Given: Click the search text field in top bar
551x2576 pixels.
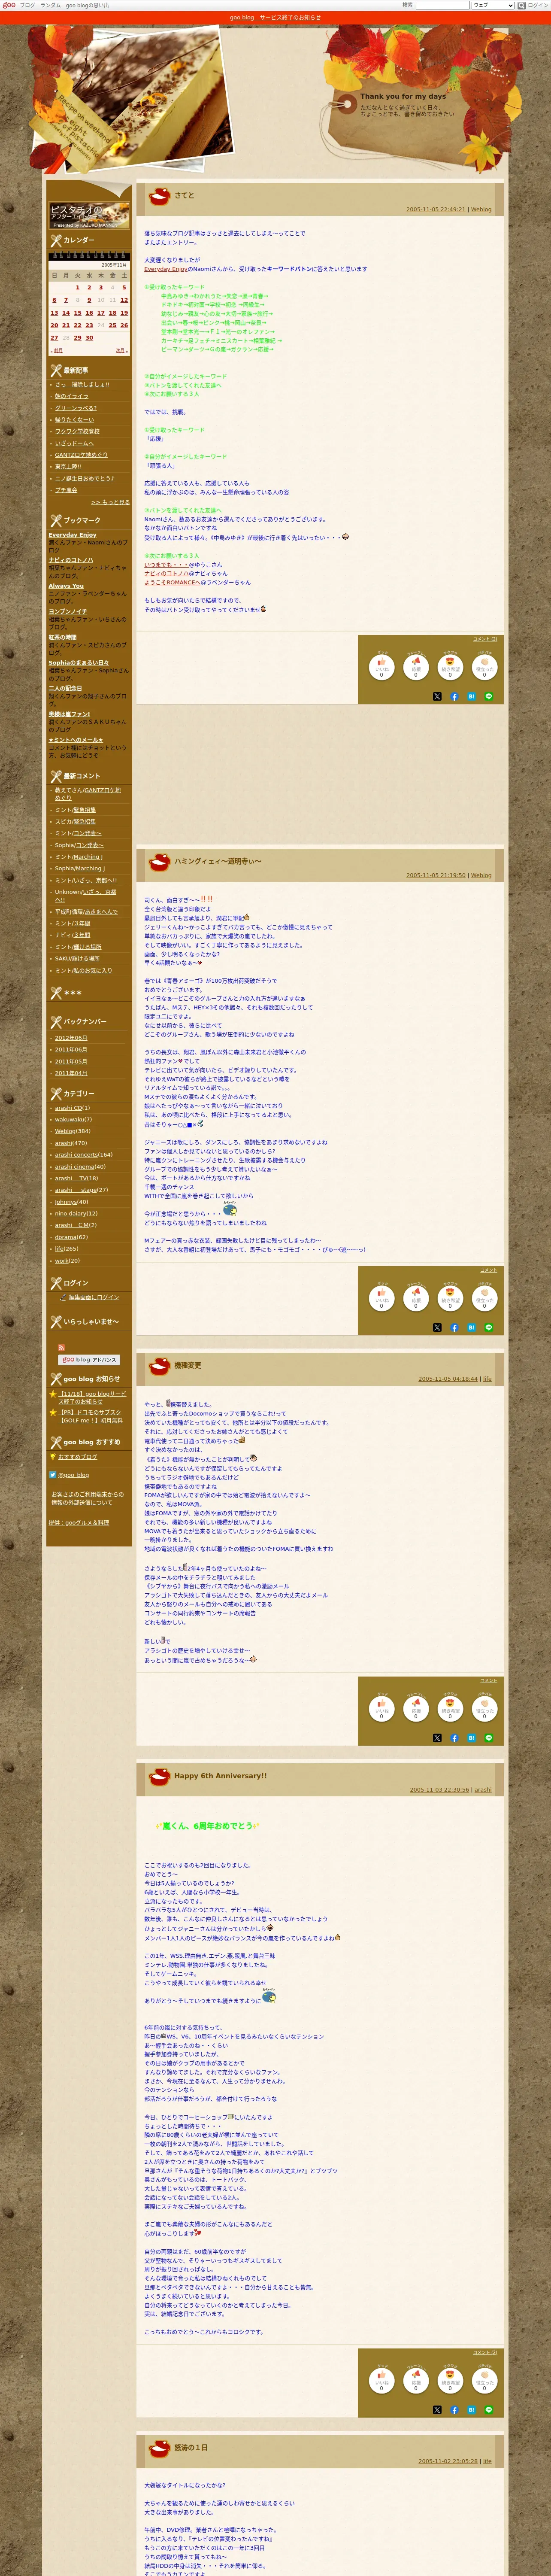Looking at the screenshot, I should [x=442, y=5].
